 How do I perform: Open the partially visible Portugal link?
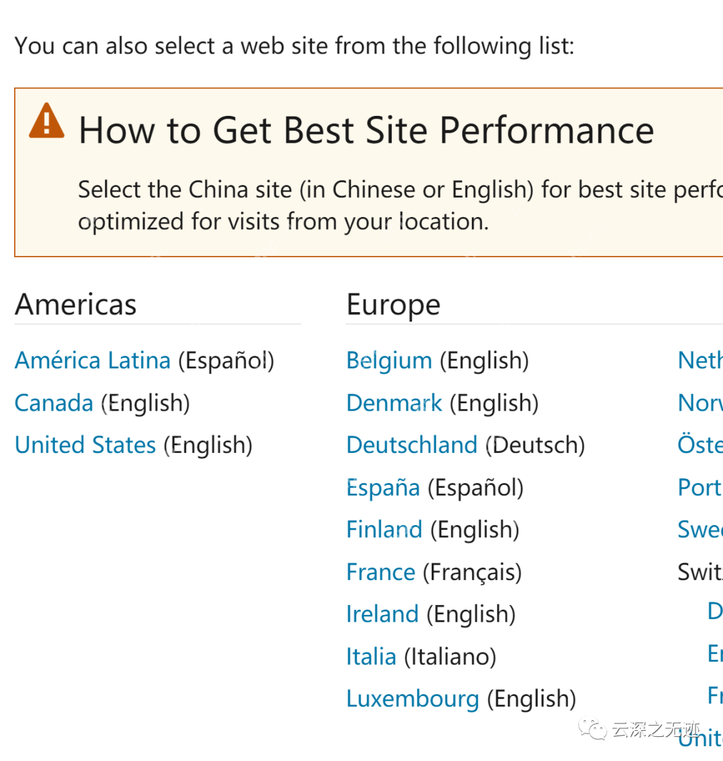click(700, 488)
